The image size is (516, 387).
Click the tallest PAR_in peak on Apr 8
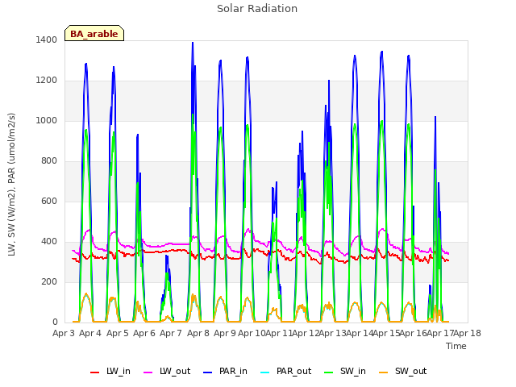point(193,43)
